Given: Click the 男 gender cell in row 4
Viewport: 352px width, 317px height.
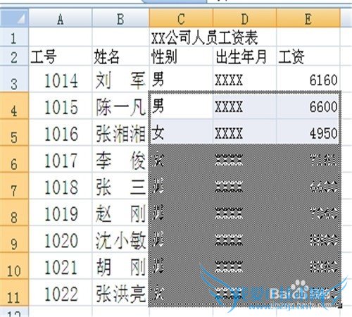Looking at the screenshot, I should pos(181,106).
